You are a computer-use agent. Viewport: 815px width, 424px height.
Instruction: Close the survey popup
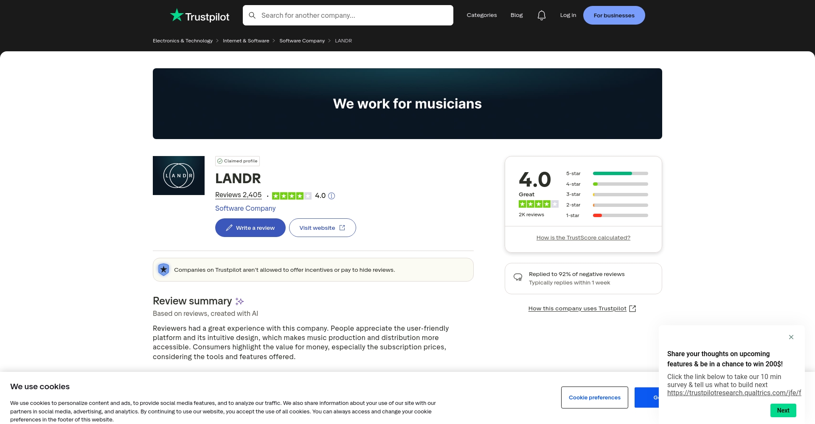click(791, 337)
